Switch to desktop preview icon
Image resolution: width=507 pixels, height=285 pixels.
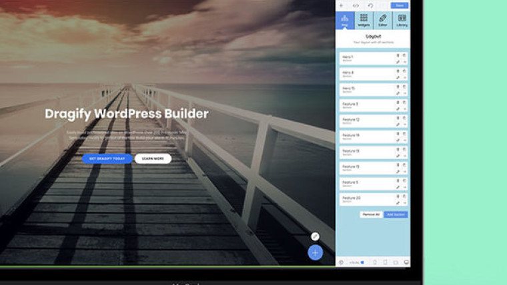click(406, 262)
